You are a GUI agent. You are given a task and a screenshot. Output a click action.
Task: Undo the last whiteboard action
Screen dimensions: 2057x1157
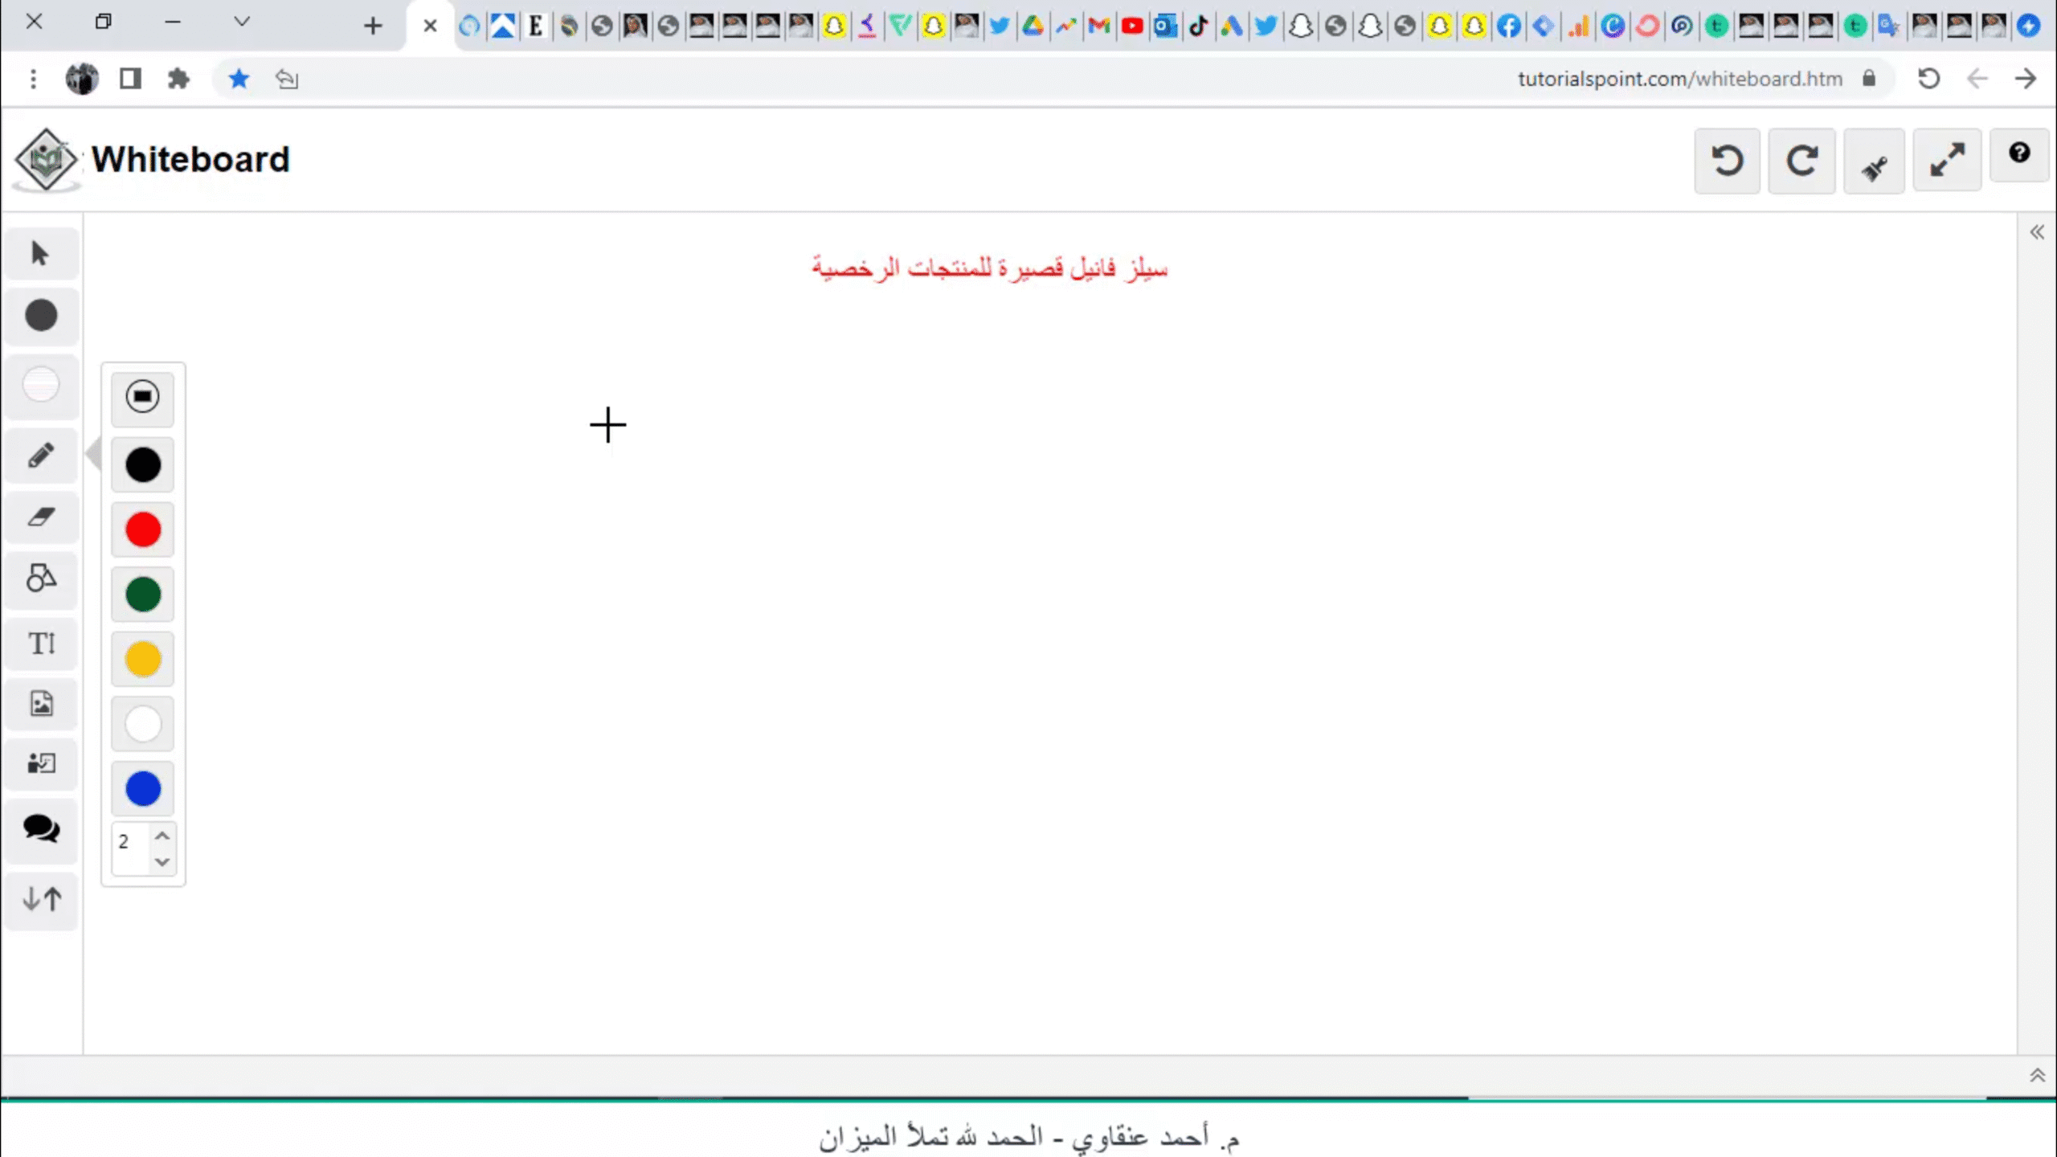pyautogui.click(x=1727, y=161)
